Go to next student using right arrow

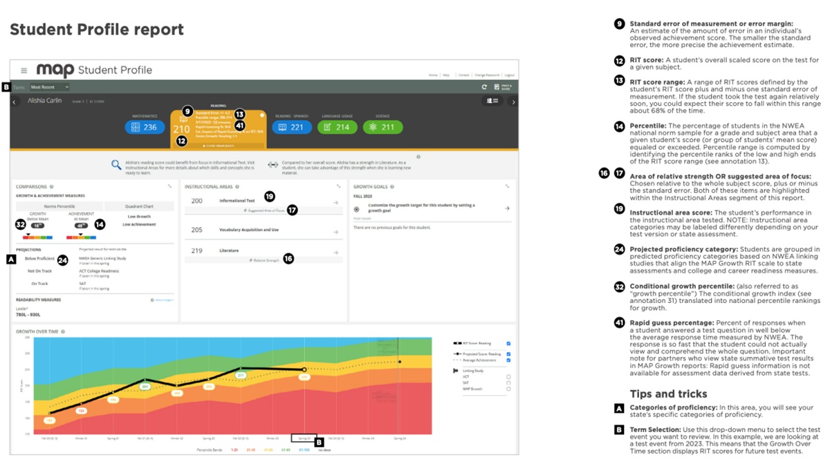pos(513,101)
